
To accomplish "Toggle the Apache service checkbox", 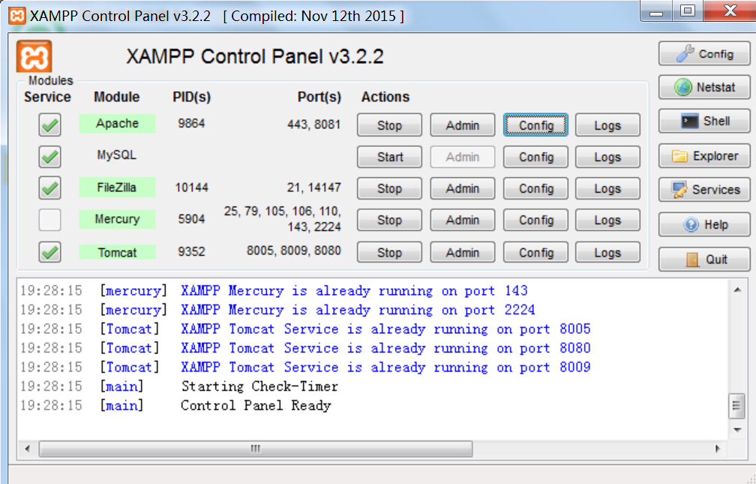I will click(x=49, y=125).
